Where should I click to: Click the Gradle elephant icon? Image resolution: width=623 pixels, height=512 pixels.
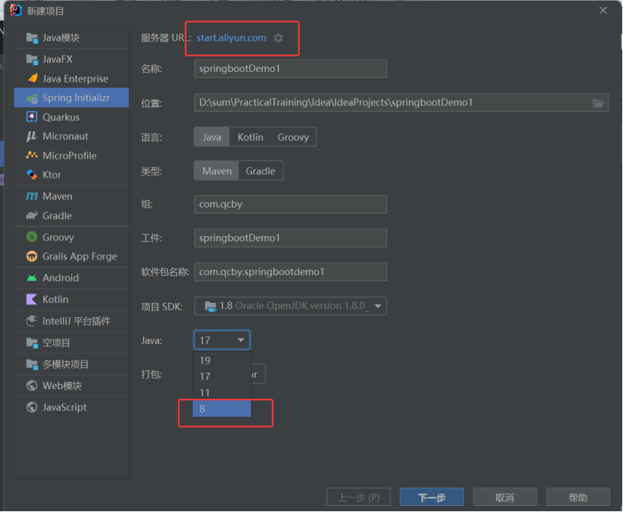pos(31,216)
